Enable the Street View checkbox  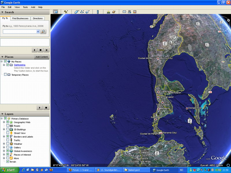pyautogui.click(x=8, y=133)
